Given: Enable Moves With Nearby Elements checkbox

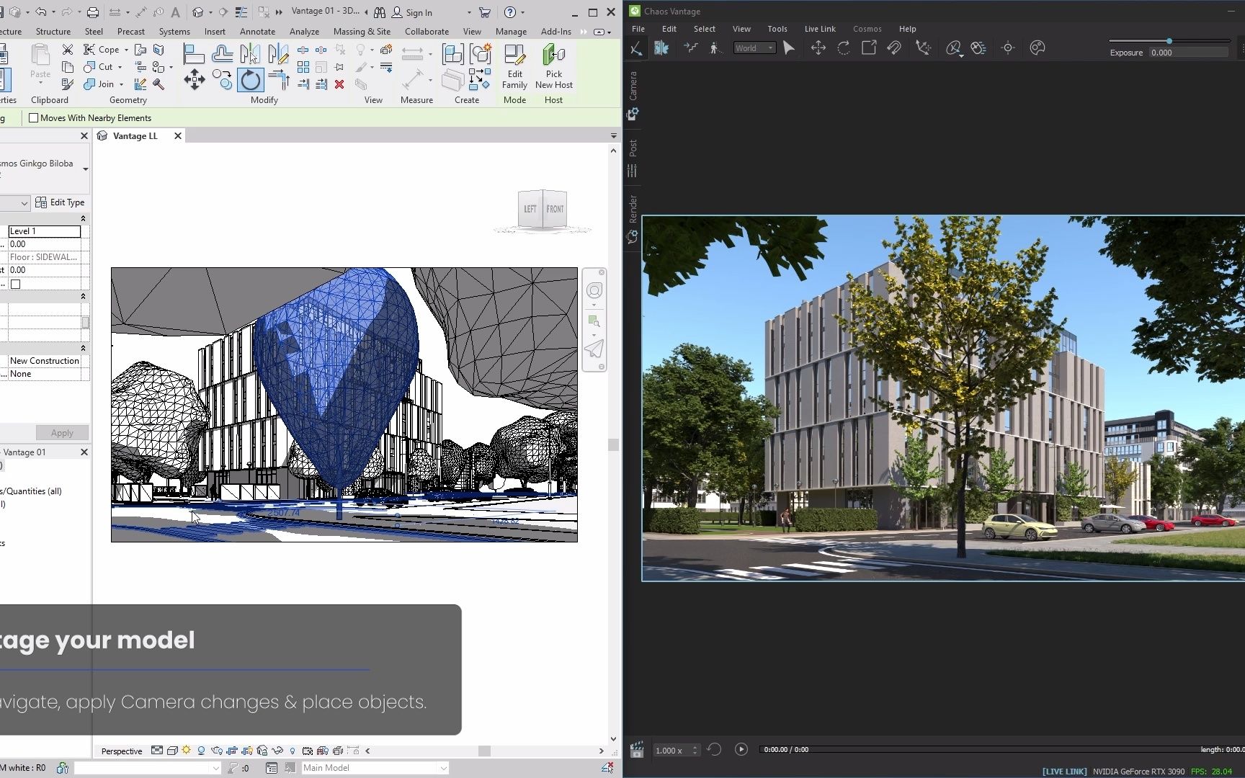Looking at the screenshot, I should point(33,118).
